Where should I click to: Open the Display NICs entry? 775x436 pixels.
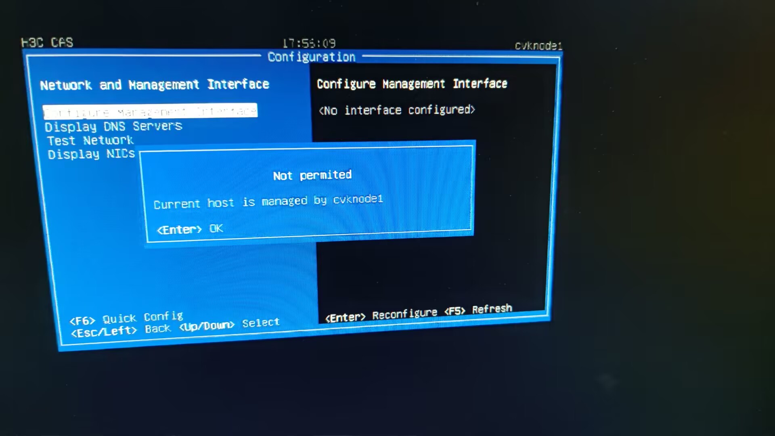pyautogui.click(x=91, y=154)
